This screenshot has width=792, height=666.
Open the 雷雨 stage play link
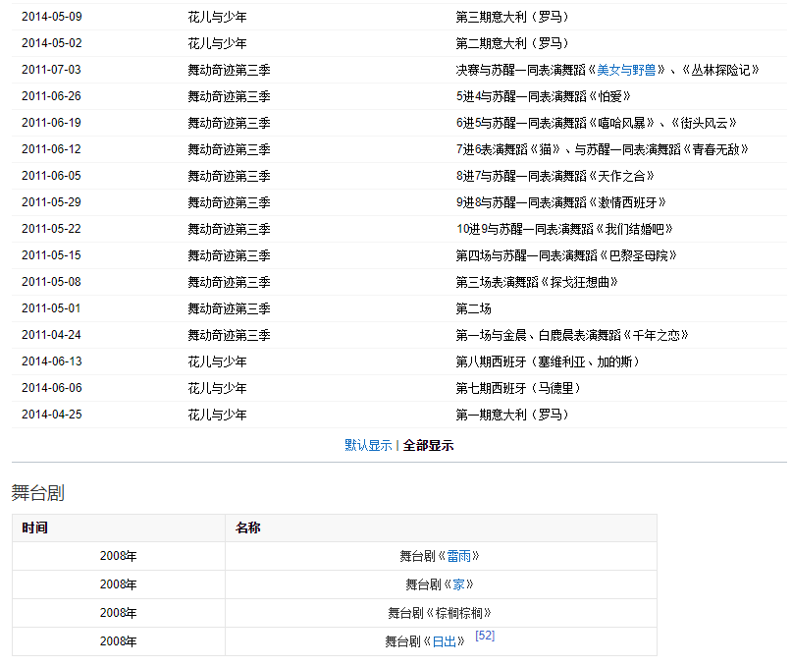coord(458,556)
